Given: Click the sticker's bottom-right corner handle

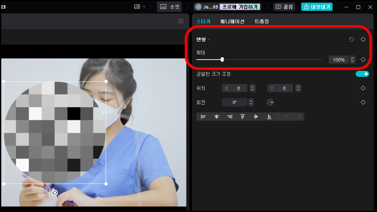Looking at the screenshot, I should [106, 184].
